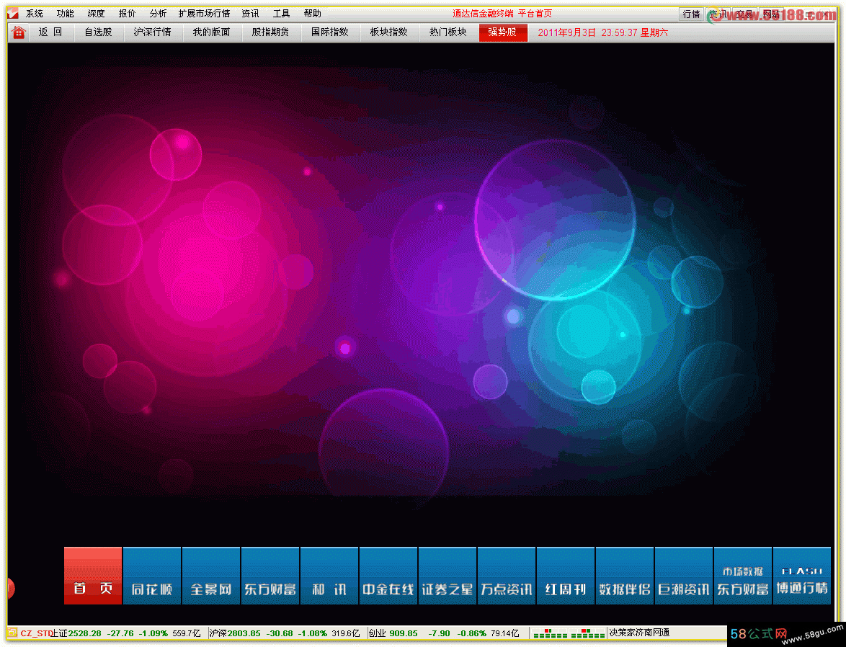Open the 东方财富 tile next to 全景网
Screen dimensions: 846x647
(x=270, y=576)
